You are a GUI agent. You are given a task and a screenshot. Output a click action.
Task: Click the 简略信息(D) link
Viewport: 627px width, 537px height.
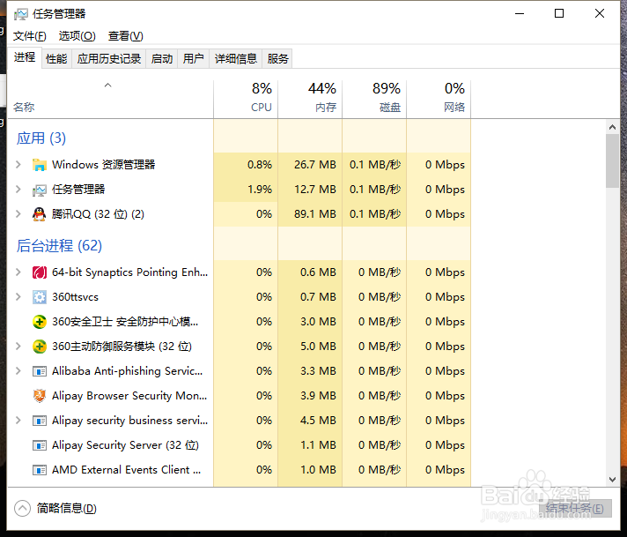(67, 509)
